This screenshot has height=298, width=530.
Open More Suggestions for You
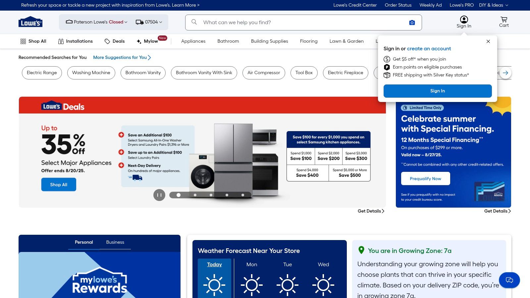(122, 57)
